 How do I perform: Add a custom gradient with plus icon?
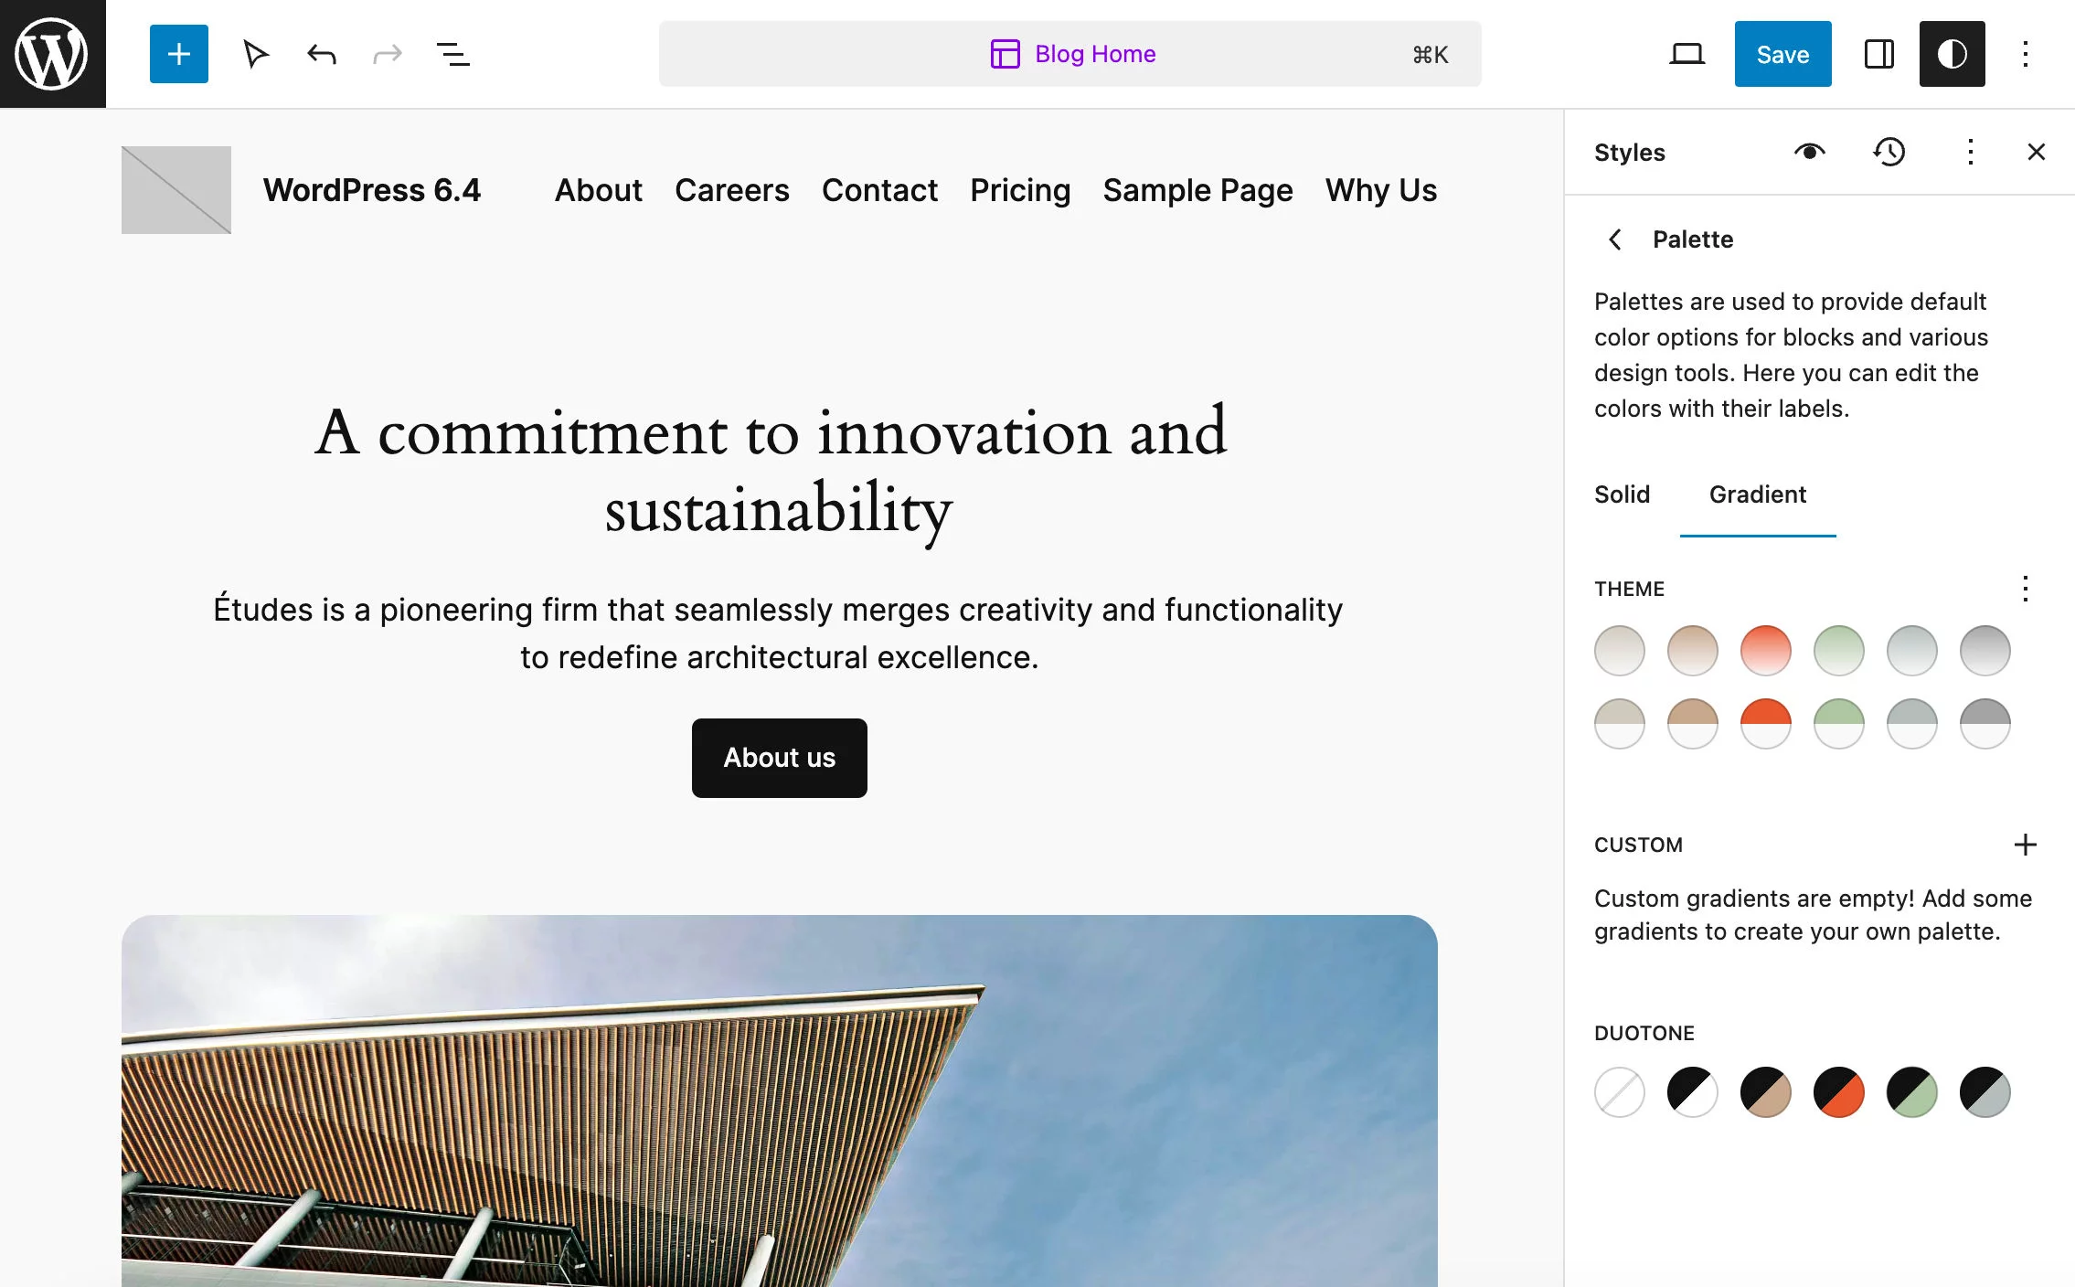[x=2025, y=845]
